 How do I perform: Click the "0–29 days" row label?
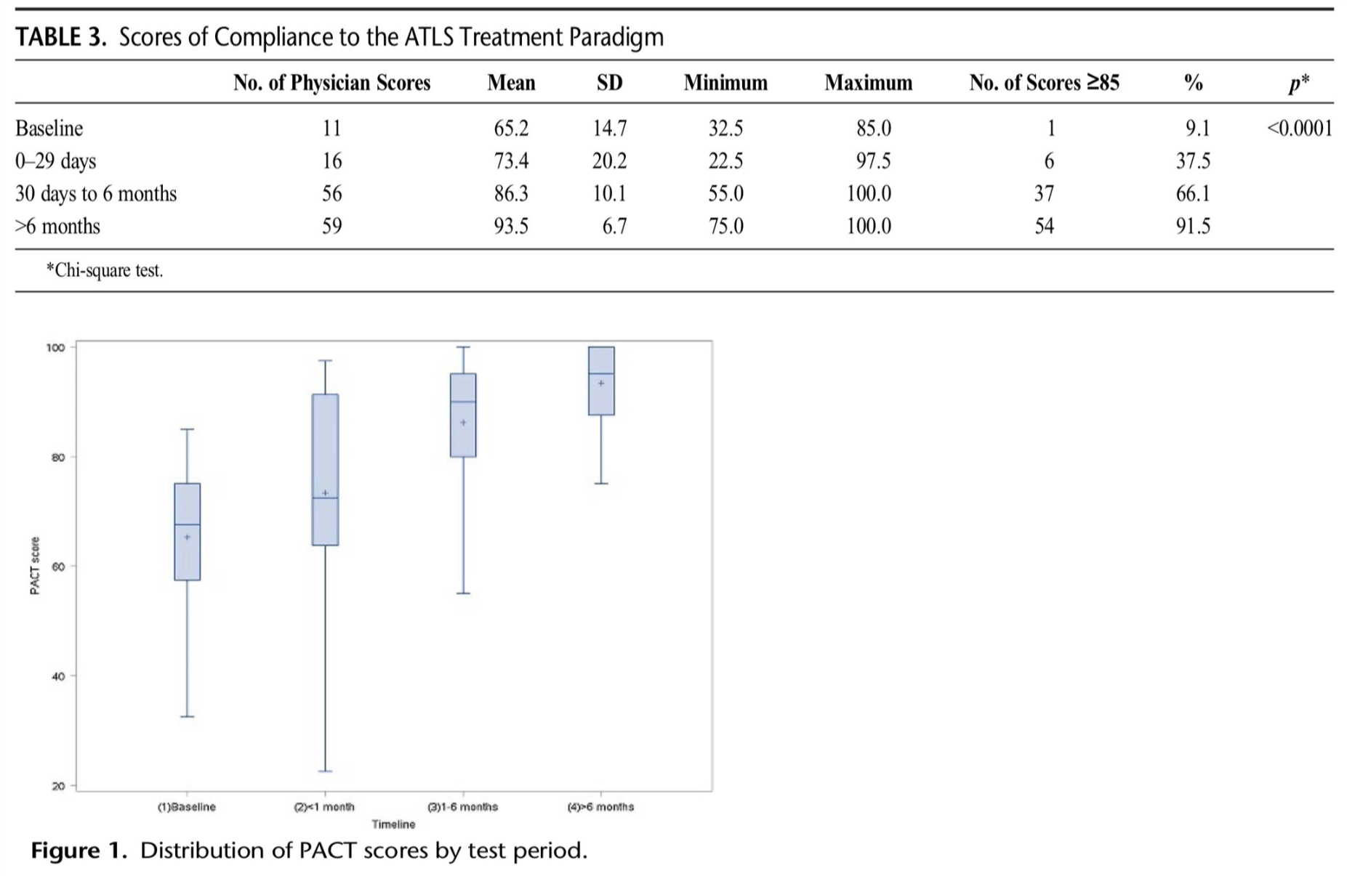55,161
